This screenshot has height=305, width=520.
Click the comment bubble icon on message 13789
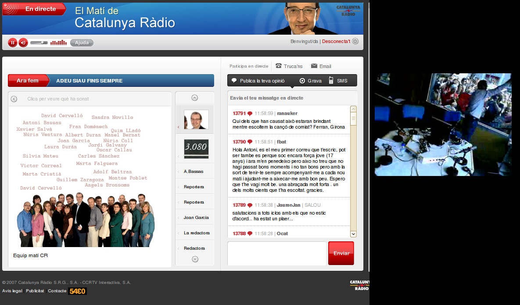click(x=250, y=205)
